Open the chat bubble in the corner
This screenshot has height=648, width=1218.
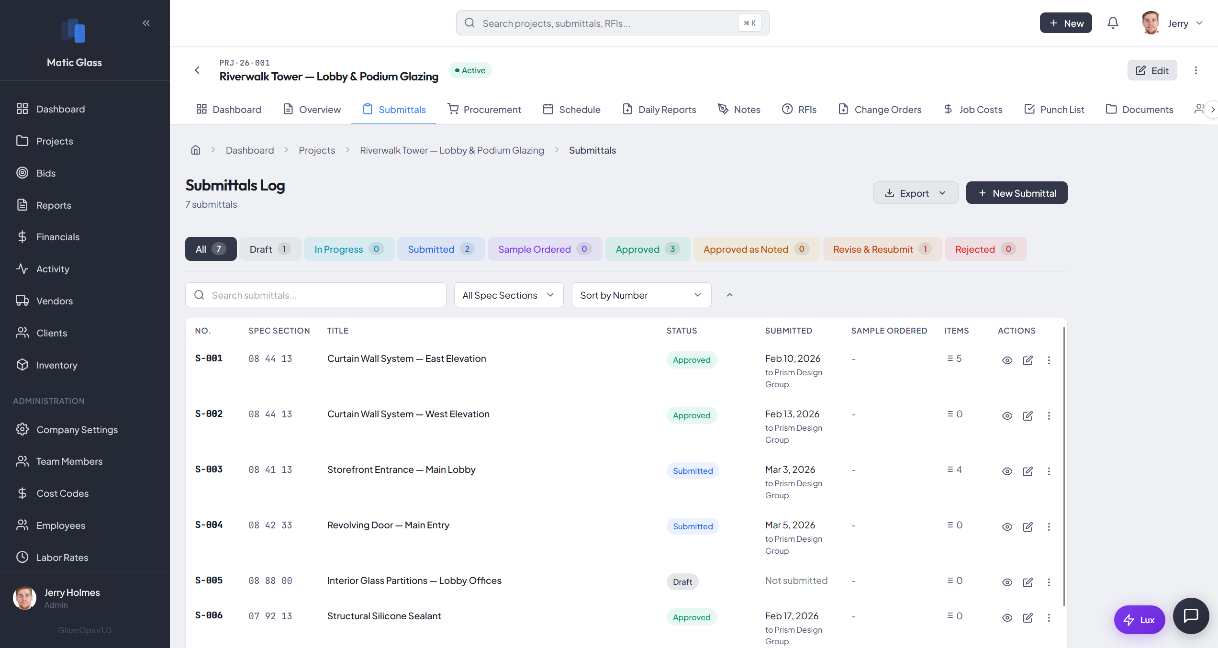point(1191,615)
